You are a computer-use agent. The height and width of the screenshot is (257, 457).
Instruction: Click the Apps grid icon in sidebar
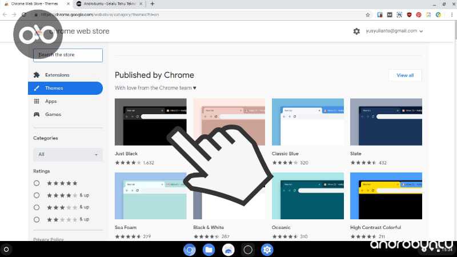click(x=37, y=101)
